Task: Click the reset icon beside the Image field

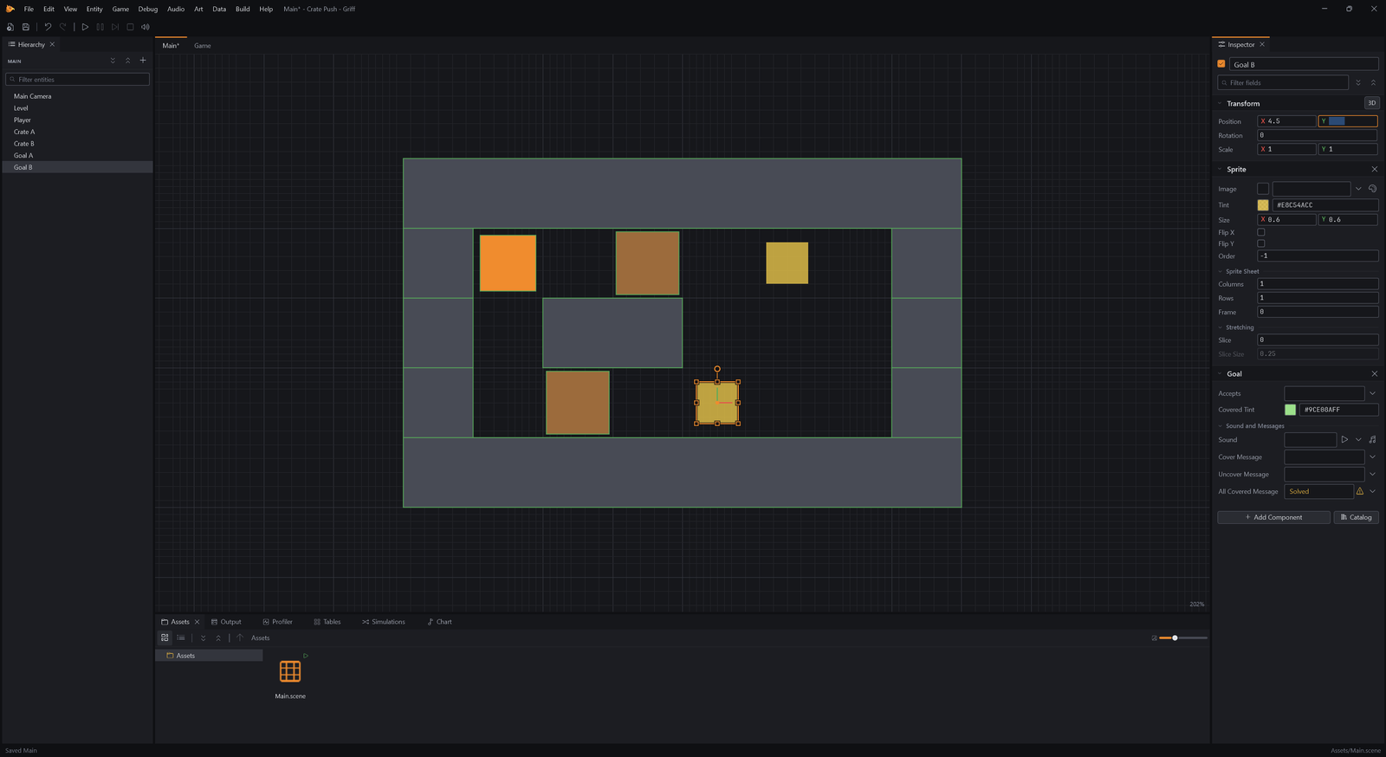Action: click(x=1372, y=189)
